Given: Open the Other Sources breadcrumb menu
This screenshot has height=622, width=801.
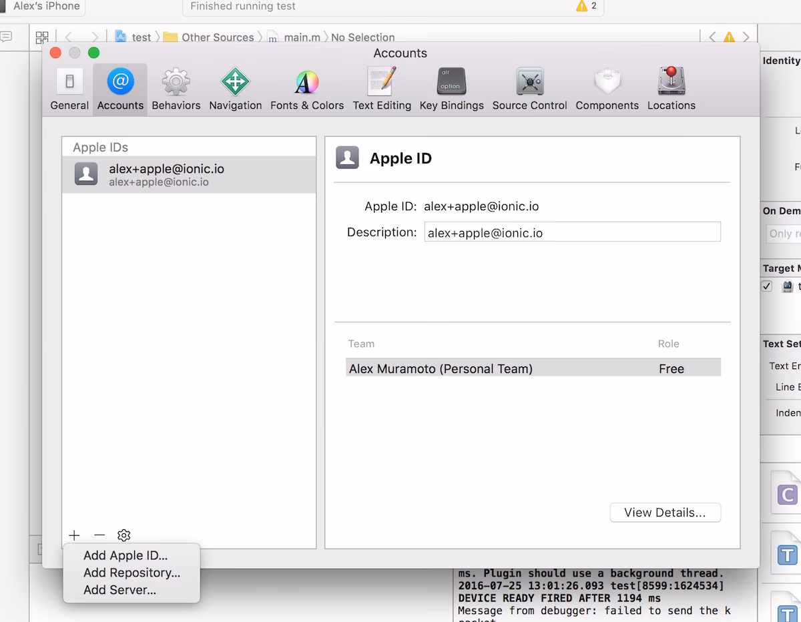Looking at the screenshot, I should (218, 37).
